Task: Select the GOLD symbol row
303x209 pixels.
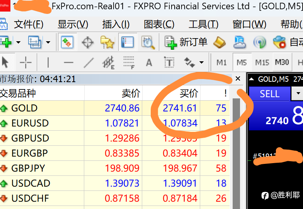Action: click(115, 108)
